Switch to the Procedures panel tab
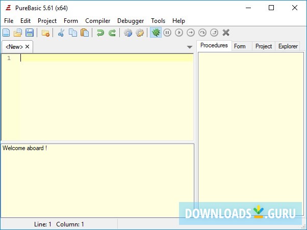 (x=214, y=45)
